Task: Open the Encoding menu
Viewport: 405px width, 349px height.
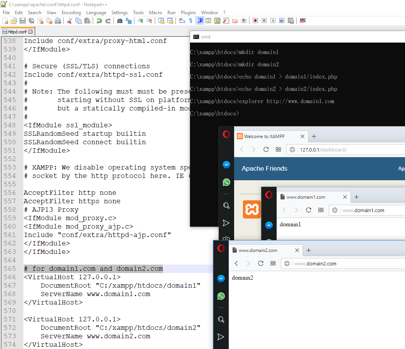Action: coord(71,13)
